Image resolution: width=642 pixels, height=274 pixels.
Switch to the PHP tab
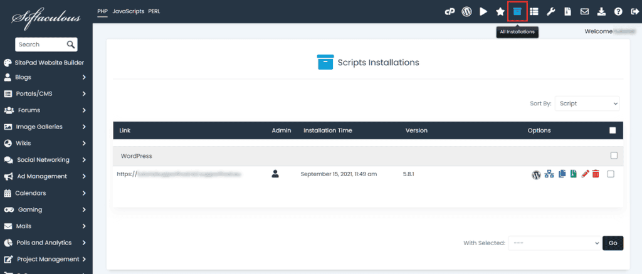click(x=102, y=11)
